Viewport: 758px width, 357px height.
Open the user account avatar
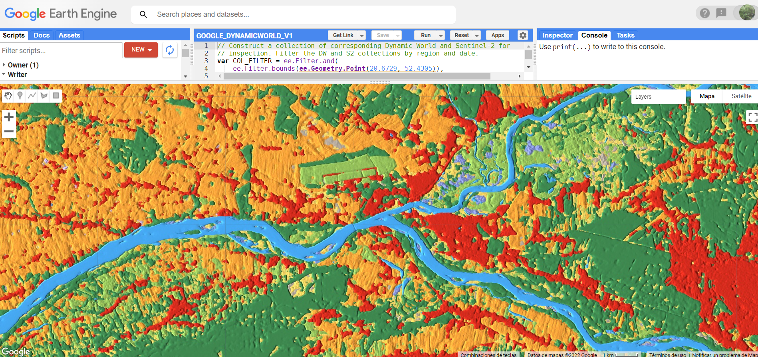(747, 13)
